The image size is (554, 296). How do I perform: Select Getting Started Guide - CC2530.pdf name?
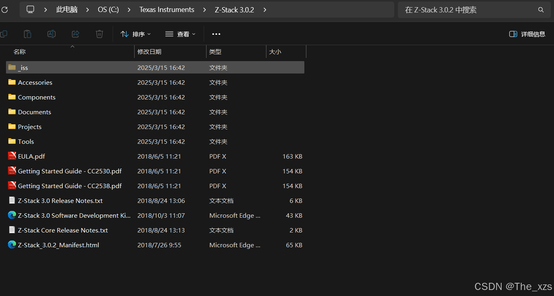(x=70, y=171)
